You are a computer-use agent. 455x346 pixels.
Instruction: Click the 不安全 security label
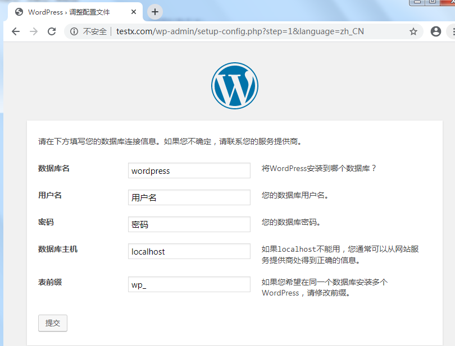(95, 31)
